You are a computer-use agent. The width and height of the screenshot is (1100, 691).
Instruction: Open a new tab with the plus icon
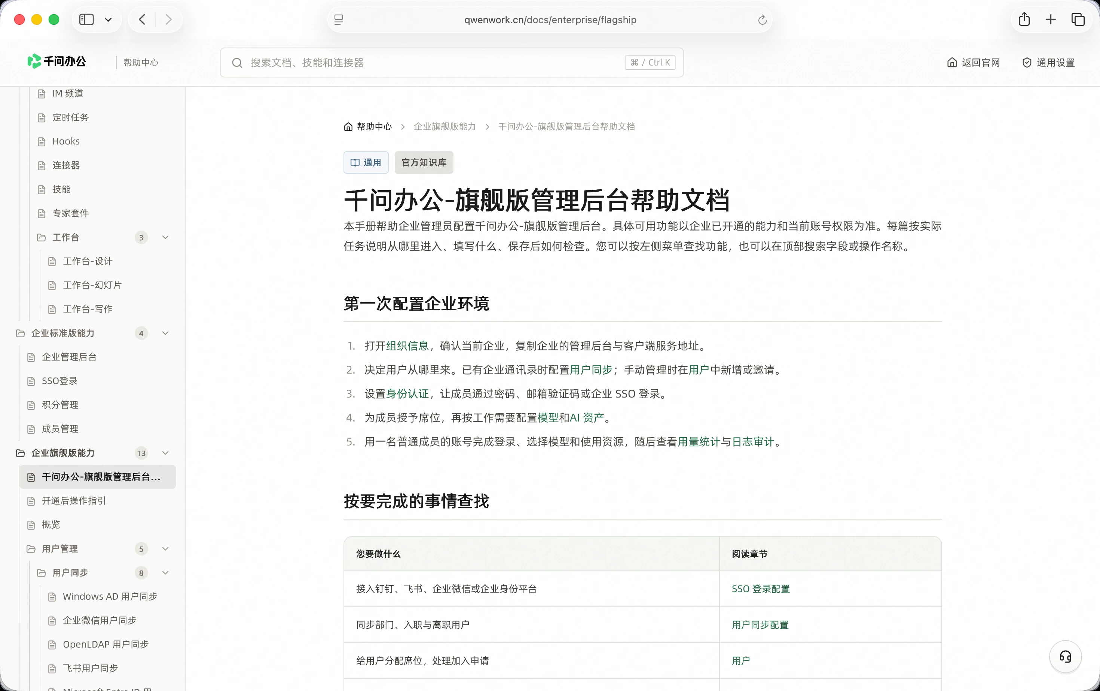1051,19
